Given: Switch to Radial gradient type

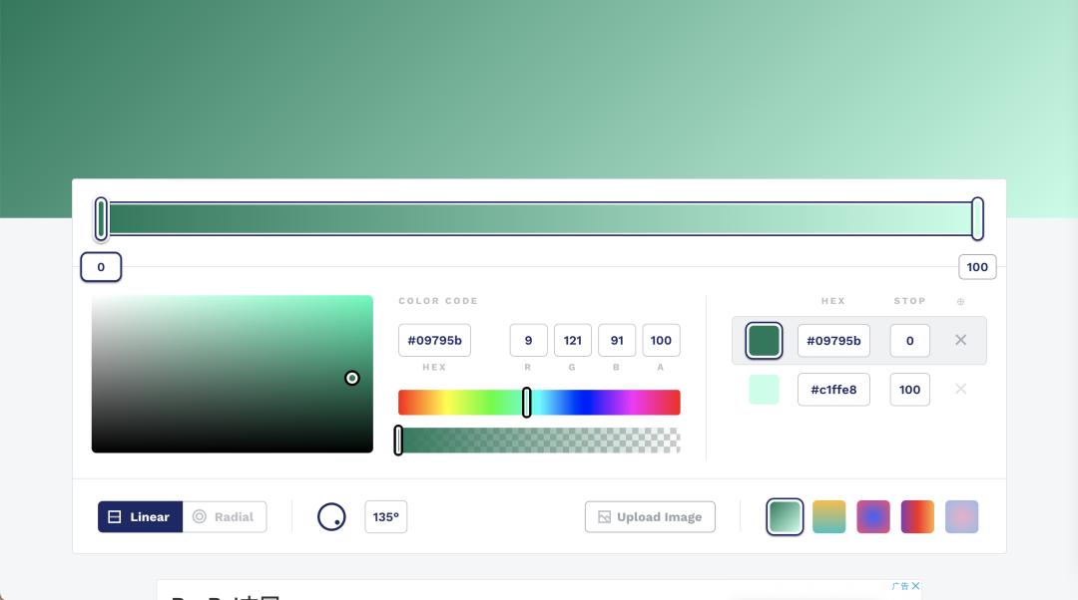Looking at the screenshot, I should click(x=225, y=517).
